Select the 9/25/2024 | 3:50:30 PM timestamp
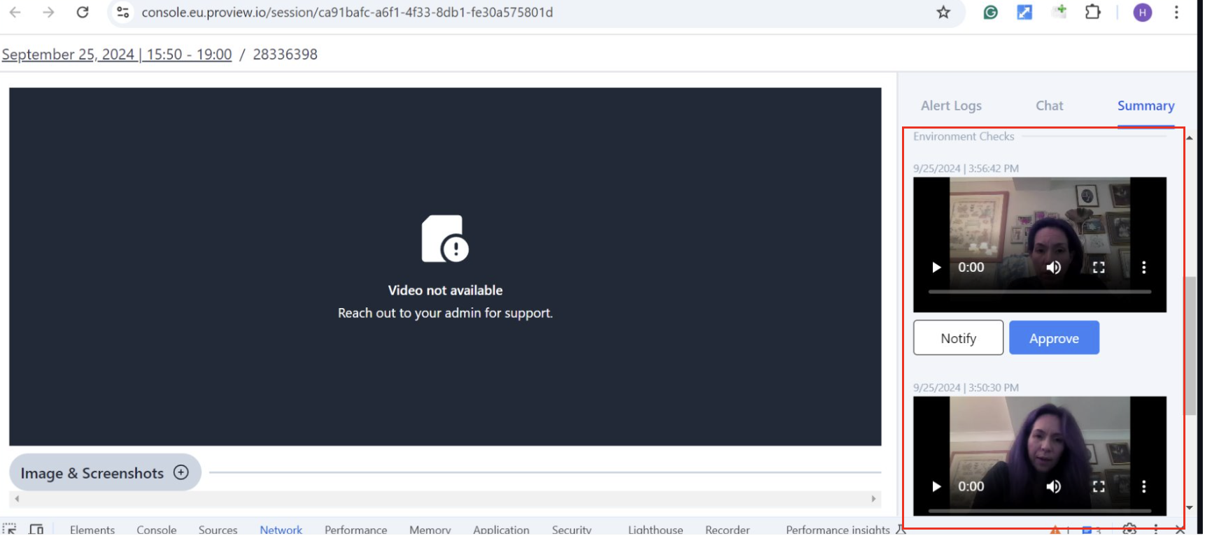Image resolution: width=1205 pixels, height=538 pixels. pos(966,388)
